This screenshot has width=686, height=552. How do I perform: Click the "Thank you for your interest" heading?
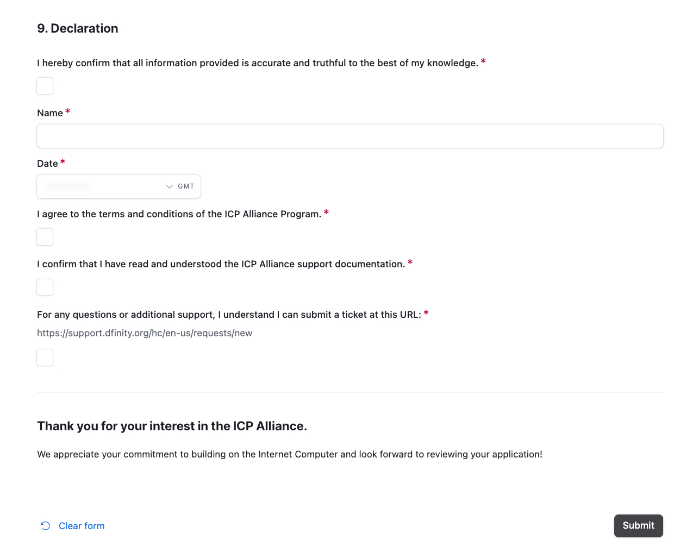(172, 426)
